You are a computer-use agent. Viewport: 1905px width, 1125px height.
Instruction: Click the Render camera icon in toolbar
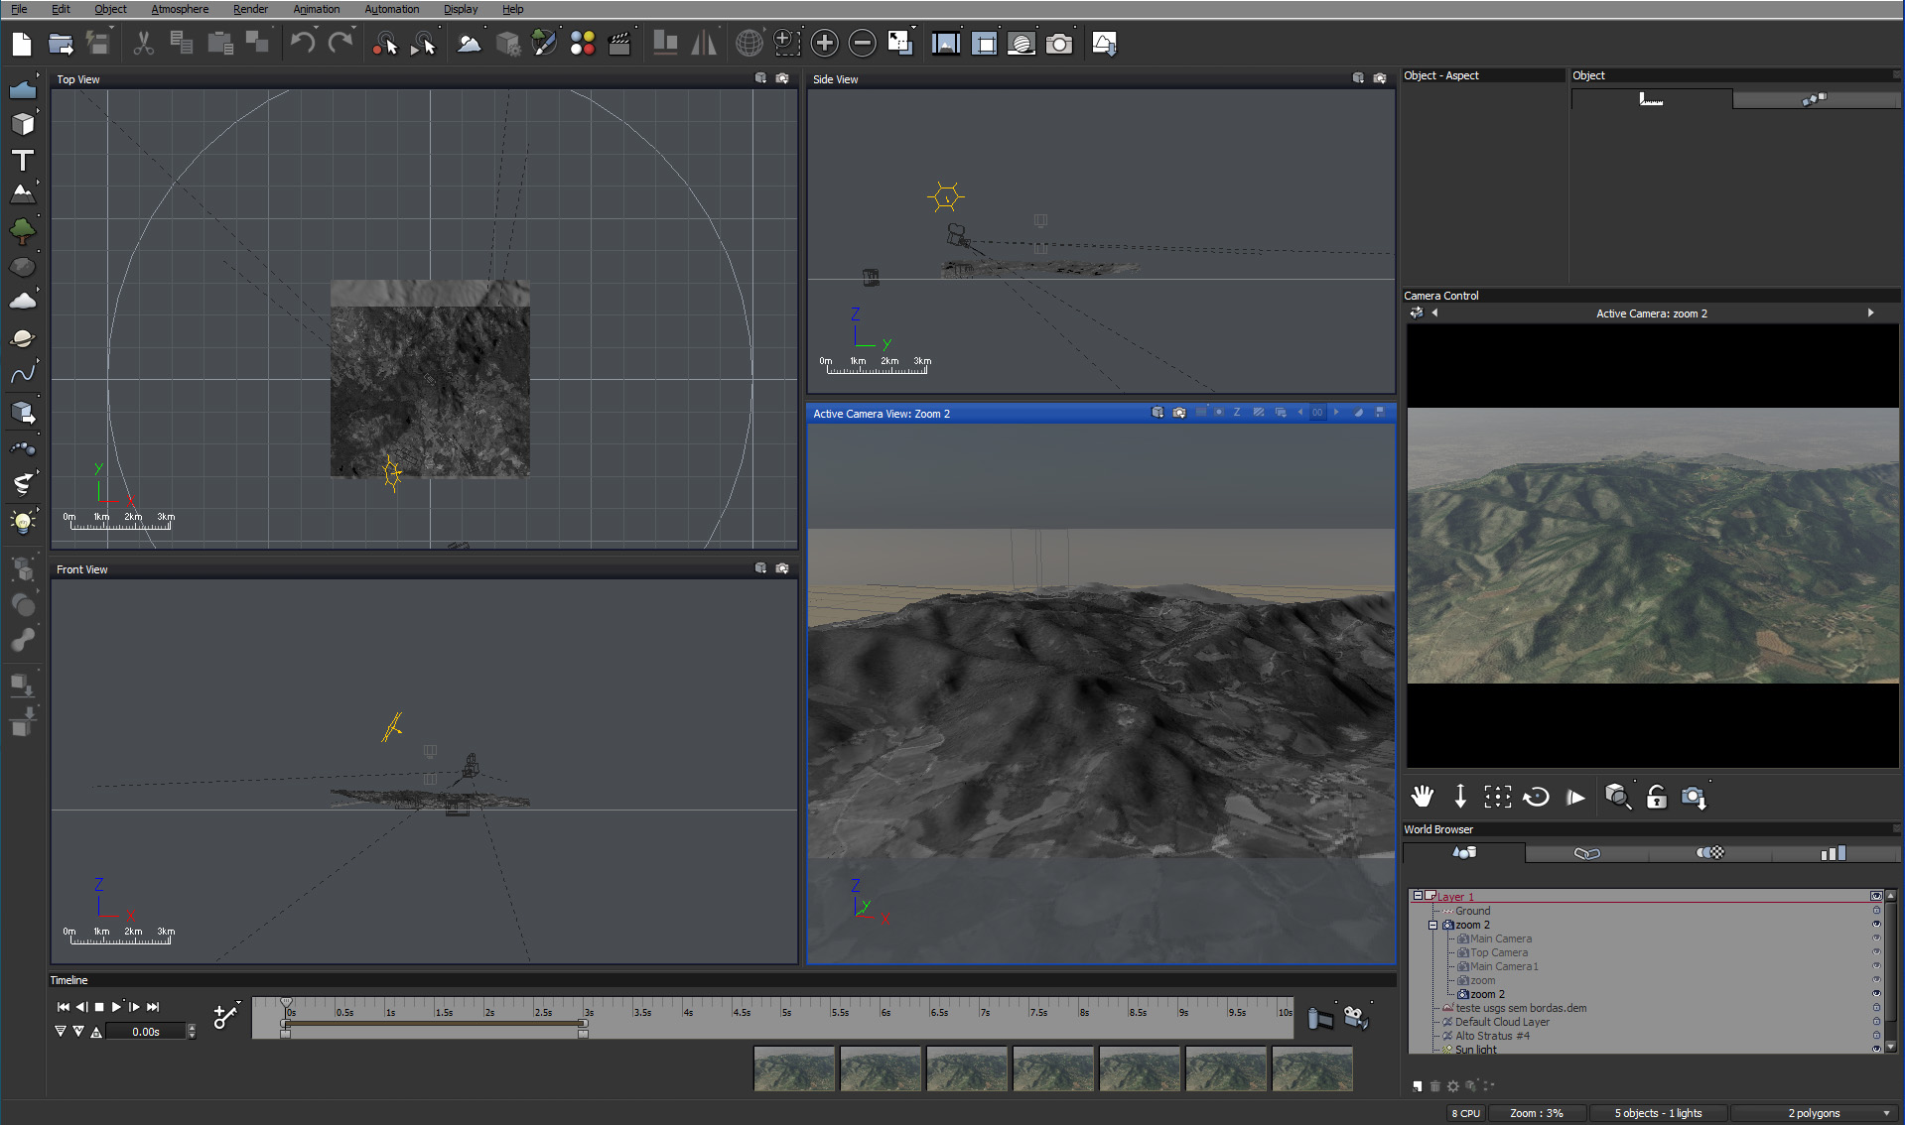coord(1059,44)
